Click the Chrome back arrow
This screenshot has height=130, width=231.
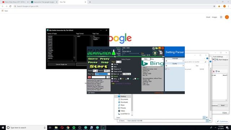coord(3,6)
